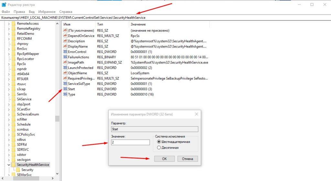Click the seclogon folder icon
Viewport: 331px width, 181px height.
tap(14, 160)
